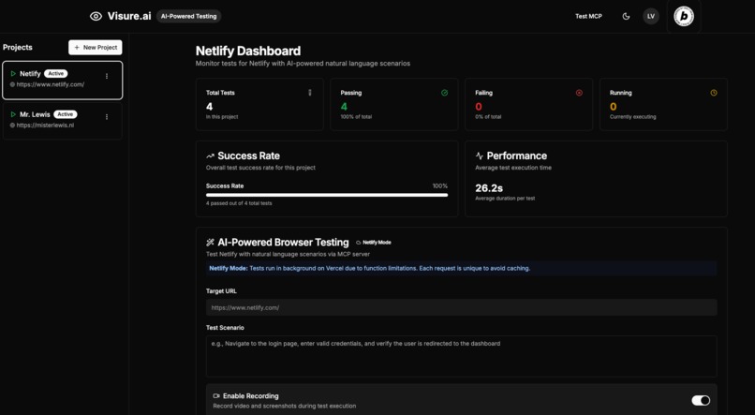This screenshot has width=755, height=415.
Task: Click the Netlify Mode info banner
Action: pyautogui.click(x=461, y=268)
